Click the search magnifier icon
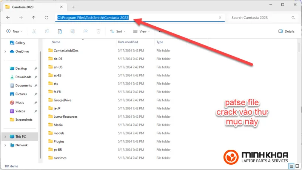 pos(293,18)
